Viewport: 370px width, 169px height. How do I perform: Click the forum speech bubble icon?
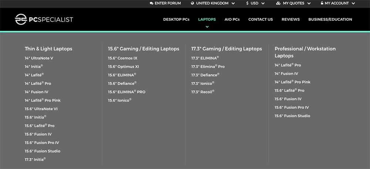(151, 3)
